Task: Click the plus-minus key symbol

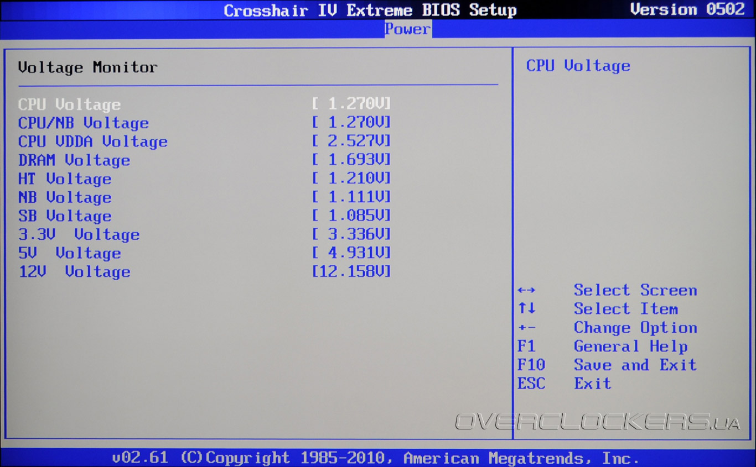Action: pyautogui.click(x=527, y=328)
